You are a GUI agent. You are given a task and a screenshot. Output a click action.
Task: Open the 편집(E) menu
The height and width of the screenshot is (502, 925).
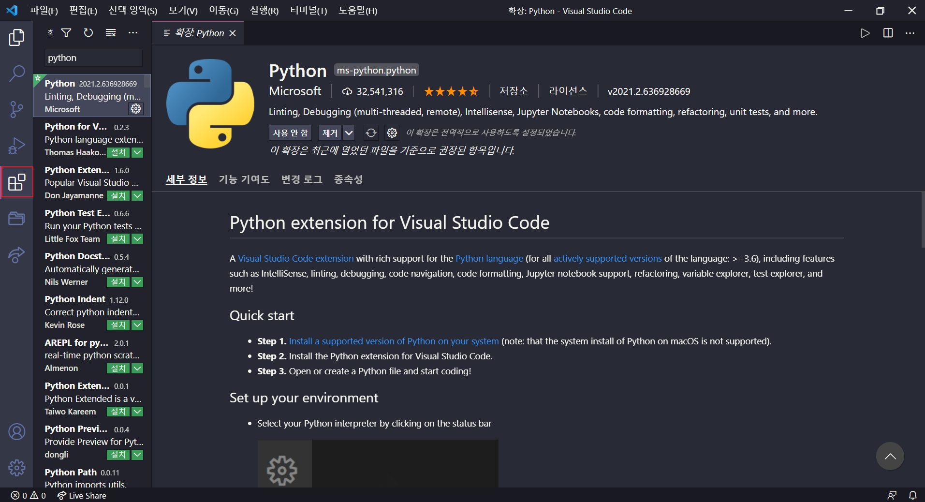(x=83, y=11)
